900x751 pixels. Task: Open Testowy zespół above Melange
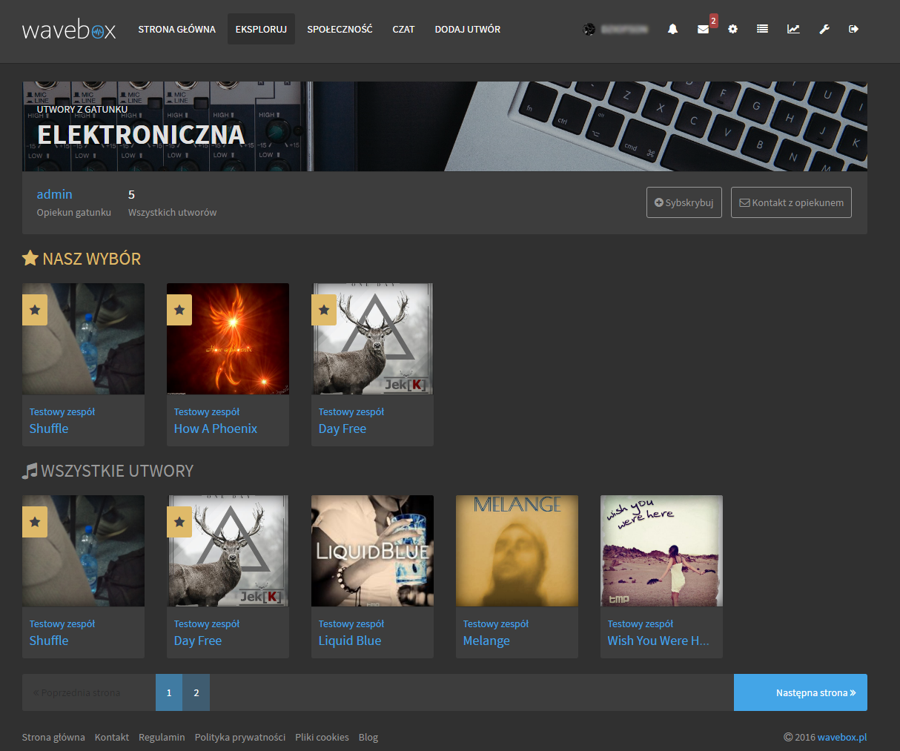(496, 623)
